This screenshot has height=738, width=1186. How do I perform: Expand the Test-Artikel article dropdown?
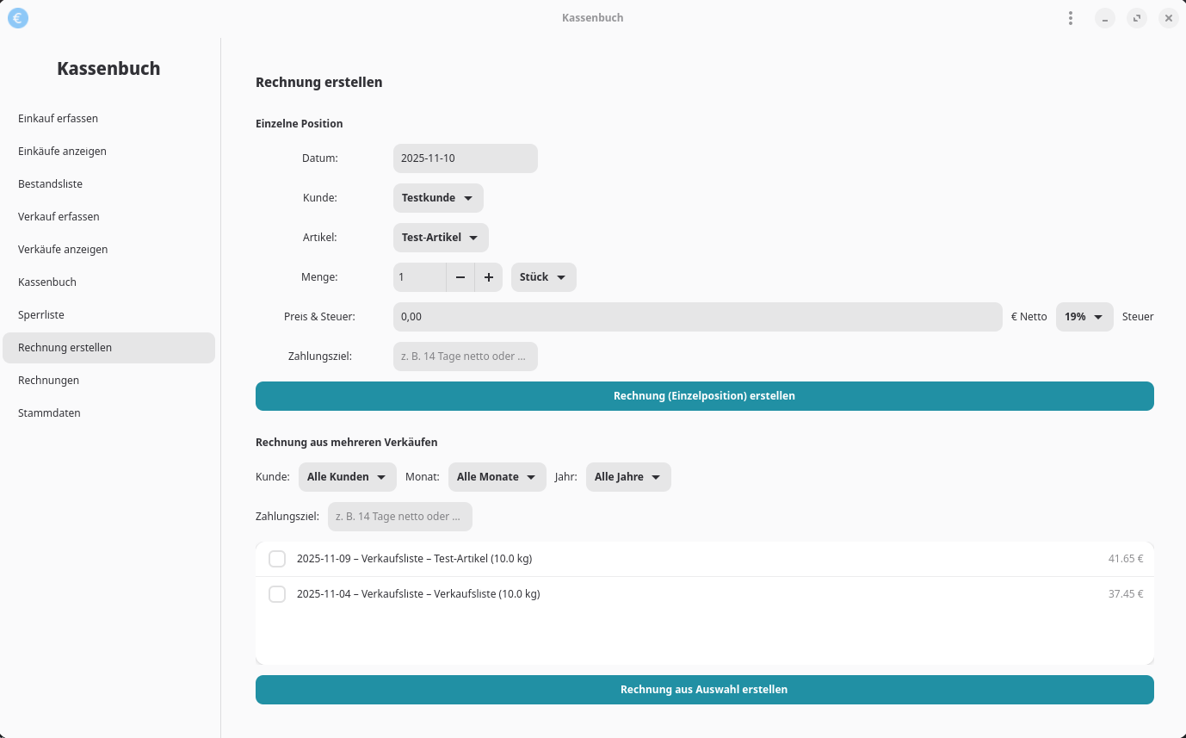(x=441, y=238)
